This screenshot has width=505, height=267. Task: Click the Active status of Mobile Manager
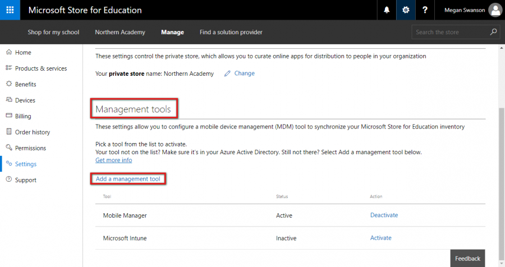click(284, 215)
